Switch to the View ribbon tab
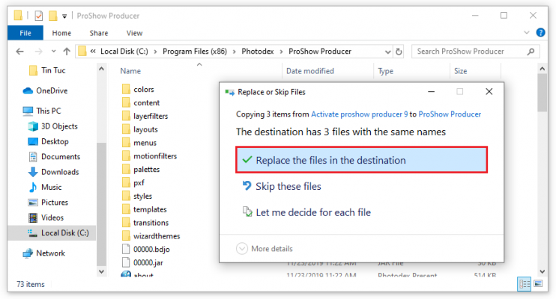 point(134,33)
